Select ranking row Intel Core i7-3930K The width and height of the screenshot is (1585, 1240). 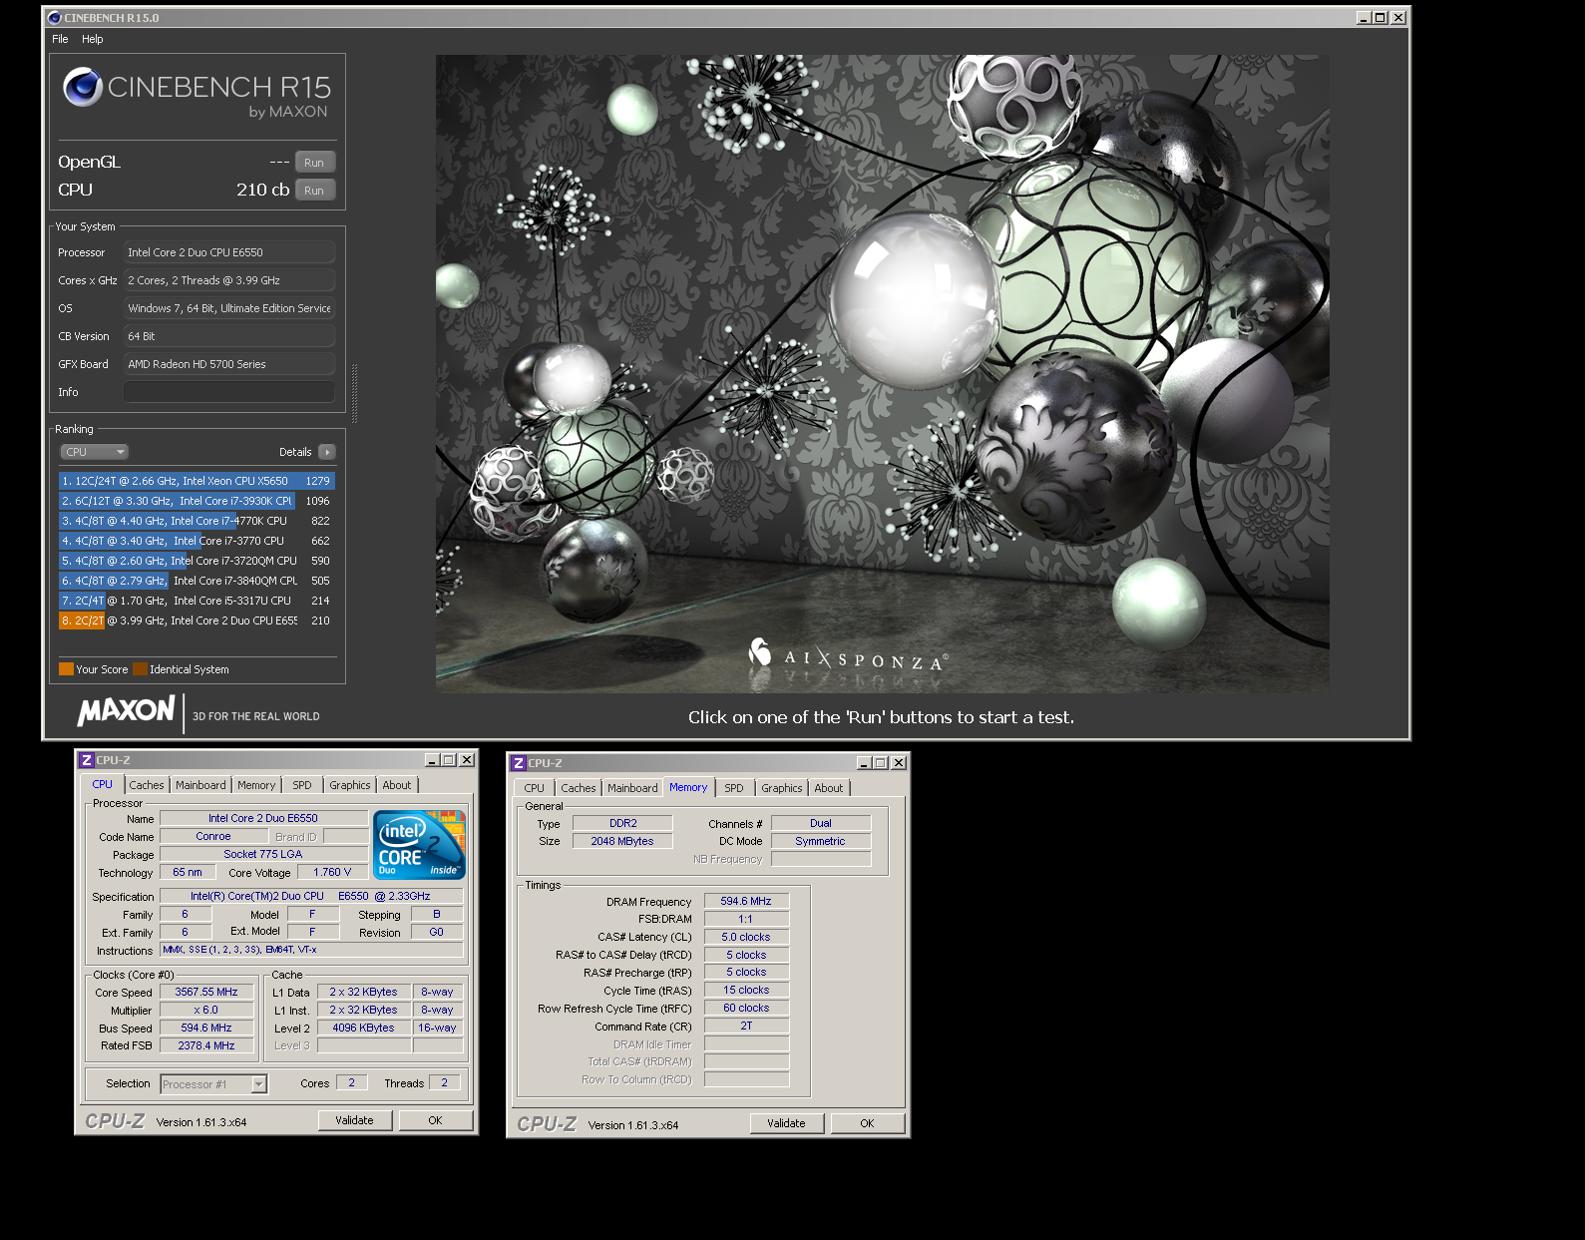coord(197,501)
